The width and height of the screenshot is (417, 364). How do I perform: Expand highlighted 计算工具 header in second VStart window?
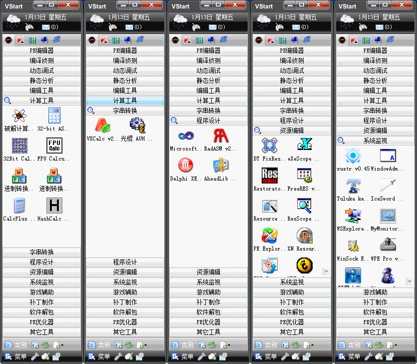pos(125,100)
